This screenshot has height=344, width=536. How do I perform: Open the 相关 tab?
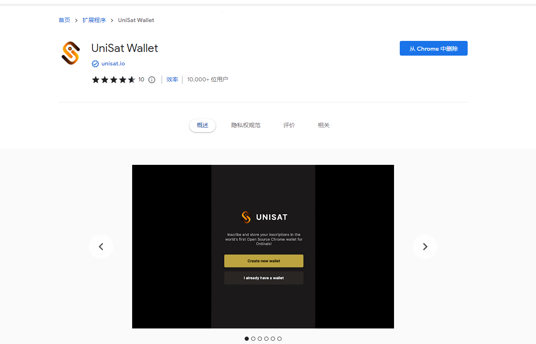pos(324,125)
